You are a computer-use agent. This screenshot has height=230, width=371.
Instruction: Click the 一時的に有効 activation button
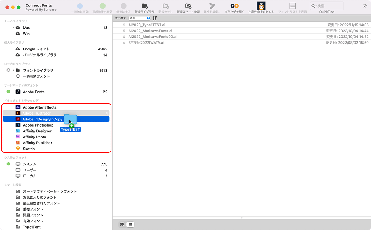tap(80, 6)
